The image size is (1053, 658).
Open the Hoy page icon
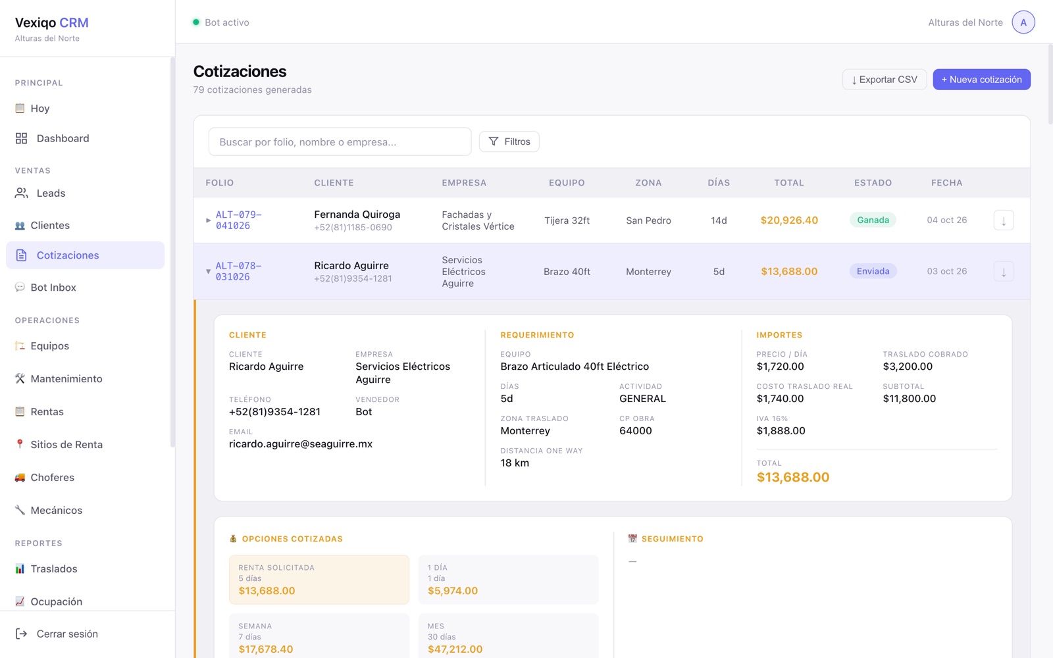tap(20, 109)
